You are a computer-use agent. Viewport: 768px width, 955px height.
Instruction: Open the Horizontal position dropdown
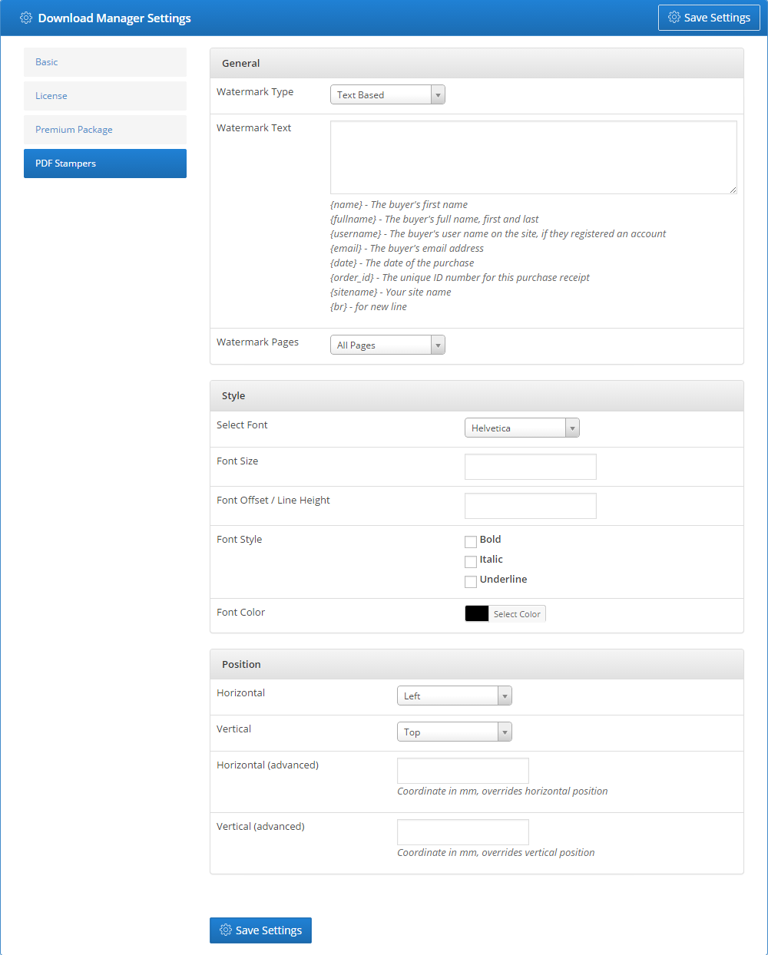click(x=455, y=696)
